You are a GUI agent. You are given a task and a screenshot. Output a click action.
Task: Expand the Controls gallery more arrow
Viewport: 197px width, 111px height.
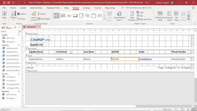(x=104, y=19)
